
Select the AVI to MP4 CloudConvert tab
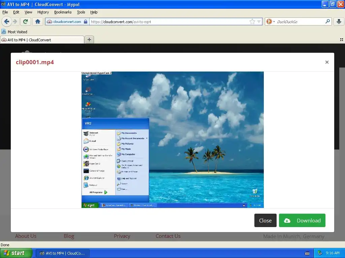[42, 40]
